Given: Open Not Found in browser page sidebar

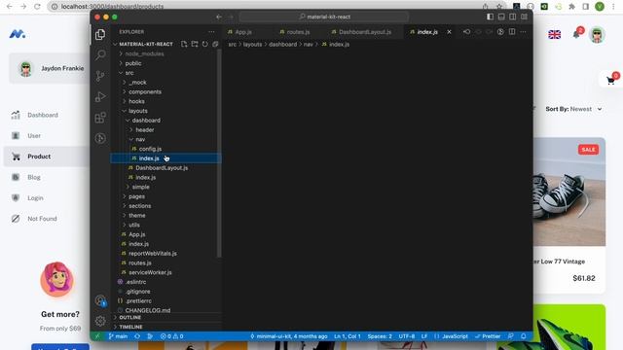Looking at the screenshot, I should pyautogui.click(x=42, y=219).
